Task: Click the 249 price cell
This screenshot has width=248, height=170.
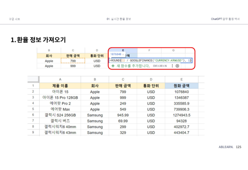Action: click(123, 103)
